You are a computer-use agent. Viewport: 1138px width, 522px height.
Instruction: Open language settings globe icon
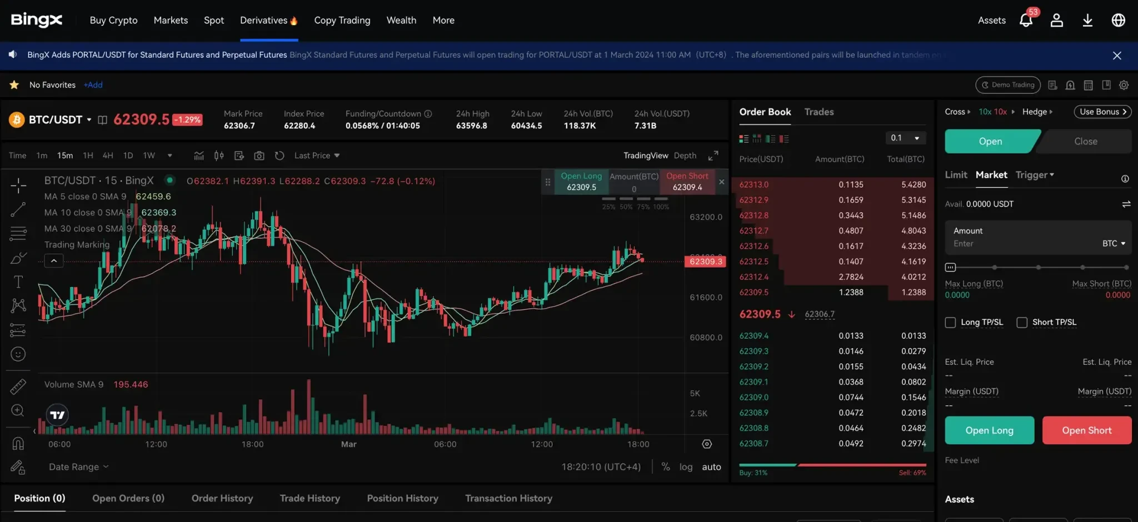[x=1119, y=21]
